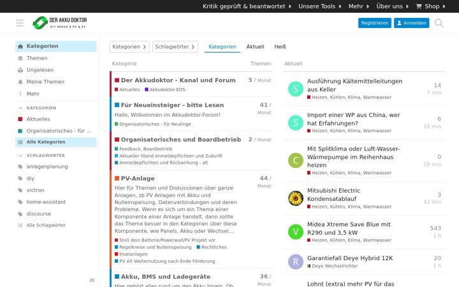Click the home icon beside Kategorien

(x=20, y=47)
